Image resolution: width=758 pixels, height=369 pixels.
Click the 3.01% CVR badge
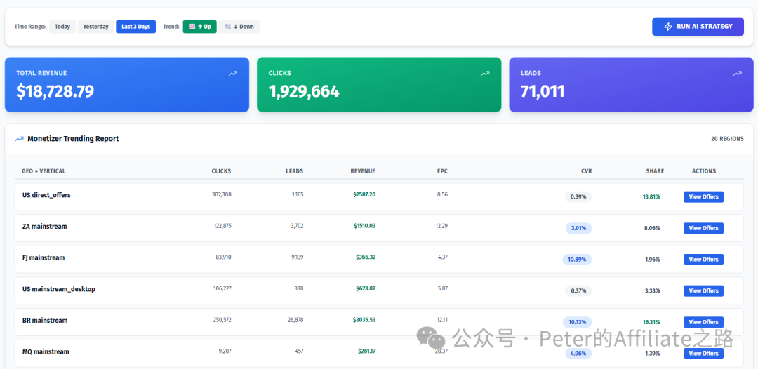[x=578, y=228]
